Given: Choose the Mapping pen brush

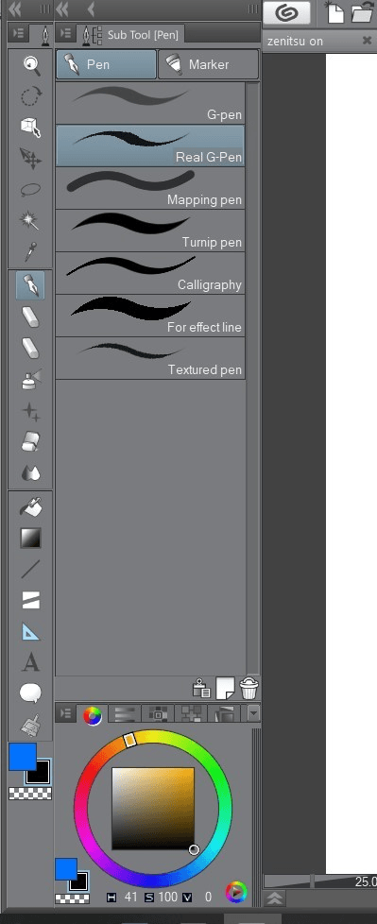Looking at the screenshot, I should pos(150,189).
